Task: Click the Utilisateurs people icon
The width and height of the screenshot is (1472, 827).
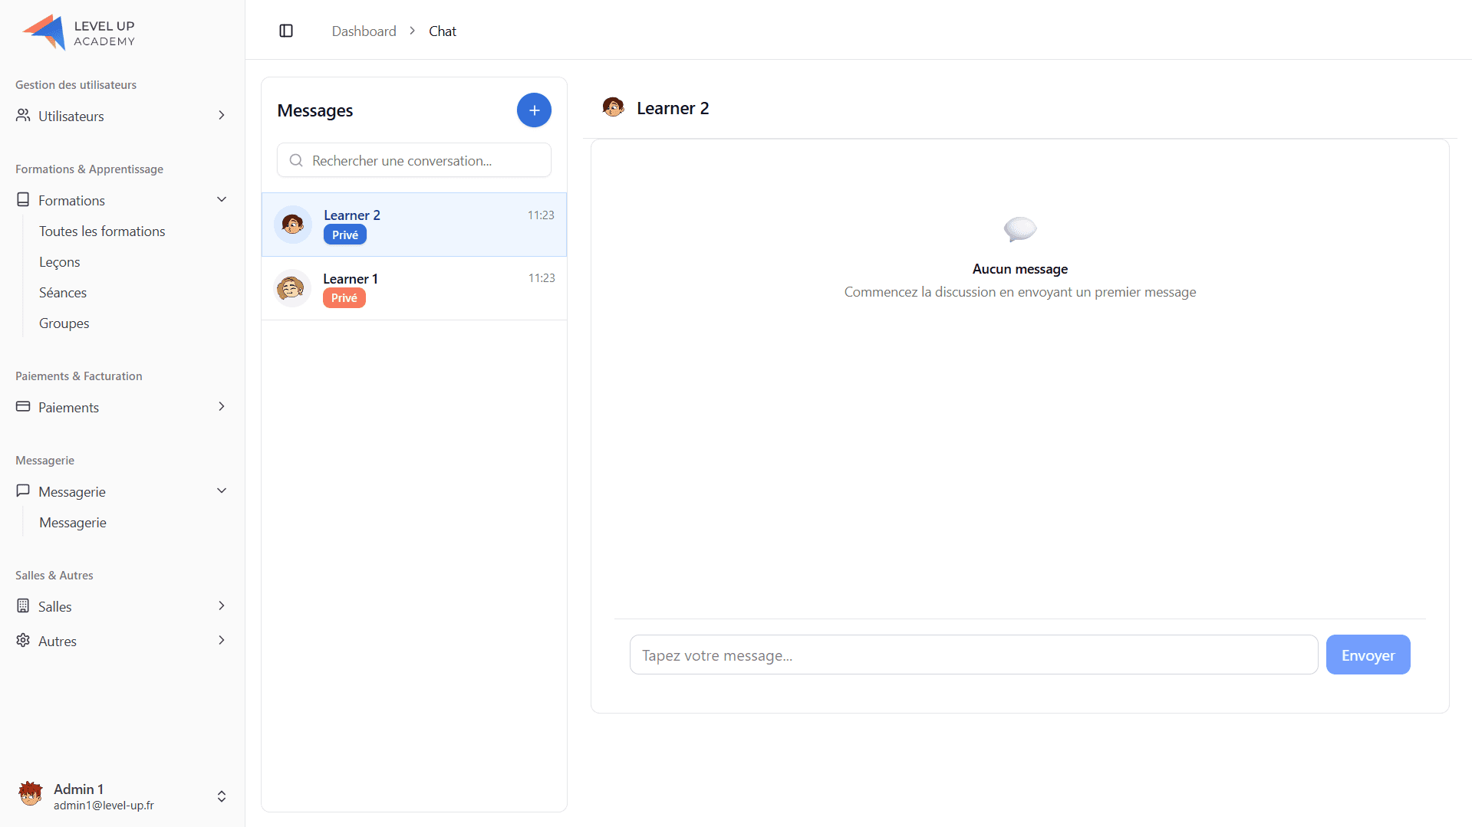Action: click(x=23, y=116)
